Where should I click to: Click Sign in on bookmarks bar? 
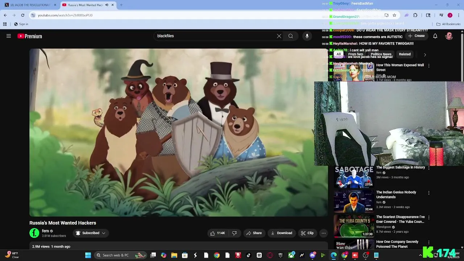pyautogui.click(x=21, y=24)
